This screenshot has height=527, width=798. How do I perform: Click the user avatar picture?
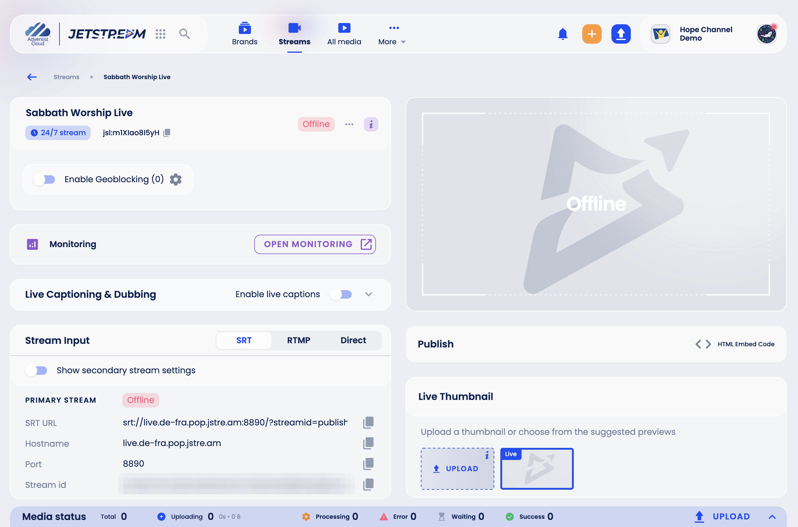[x=766, y=34]
